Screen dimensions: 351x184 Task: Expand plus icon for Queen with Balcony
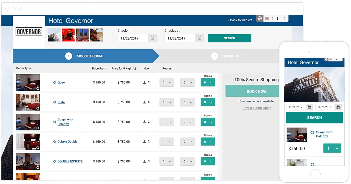point(55,122)
